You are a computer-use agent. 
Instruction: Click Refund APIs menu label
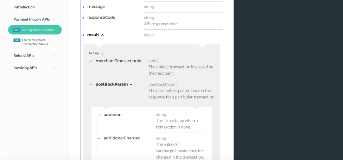click(24, 55)
